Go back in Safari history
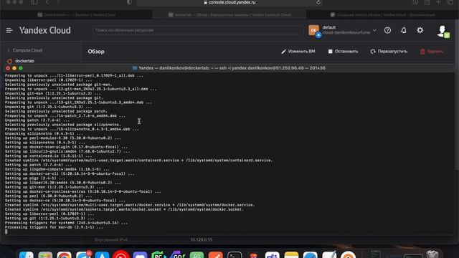Image resolution: width=459 pixels, height=258 pixels. [47, 2]
